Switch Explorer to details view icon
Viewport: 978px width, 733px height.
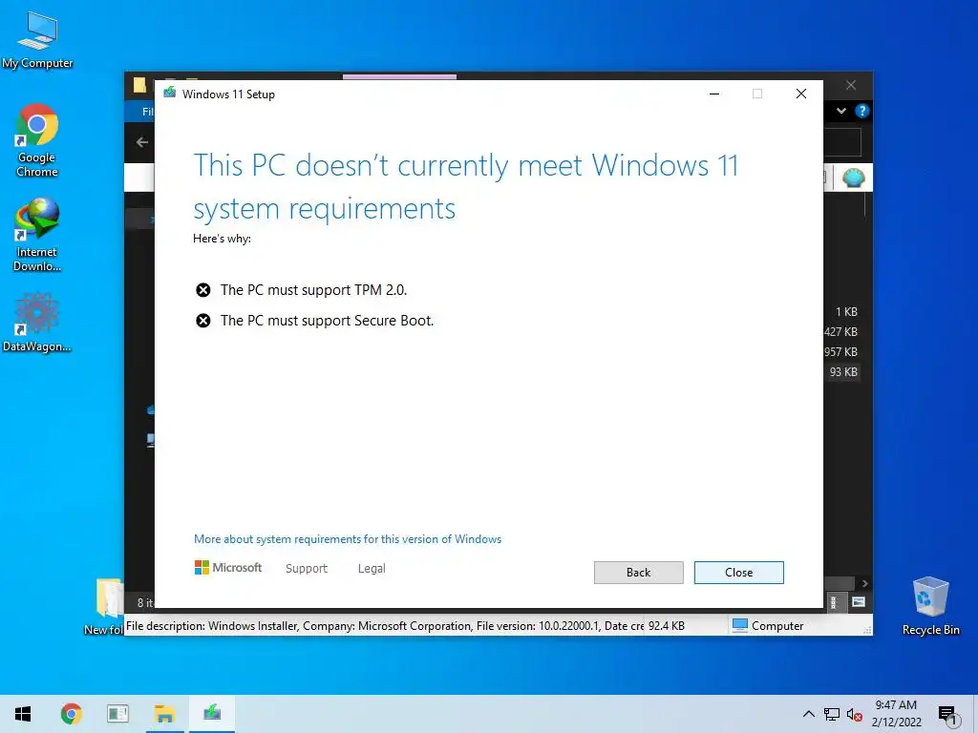834,602
